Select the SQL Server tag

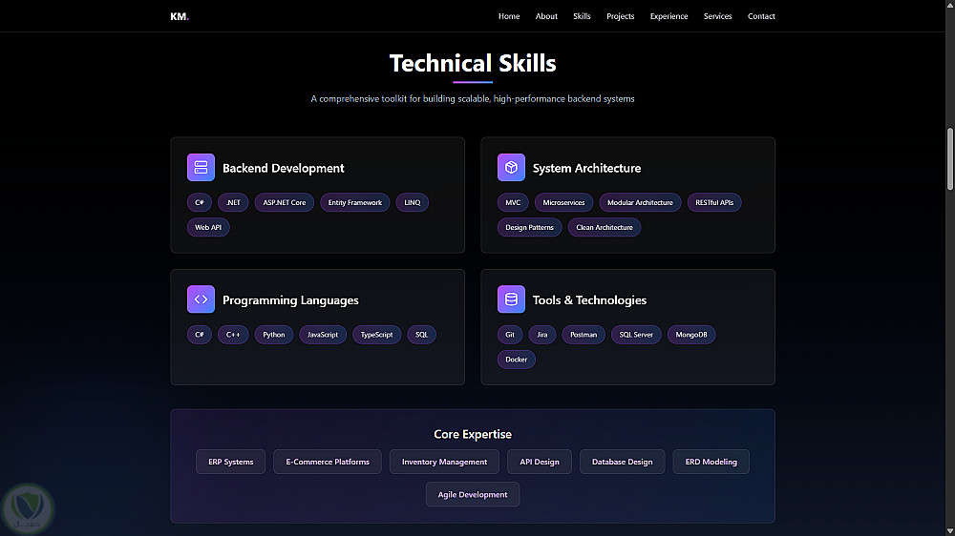tap(636, 335)
